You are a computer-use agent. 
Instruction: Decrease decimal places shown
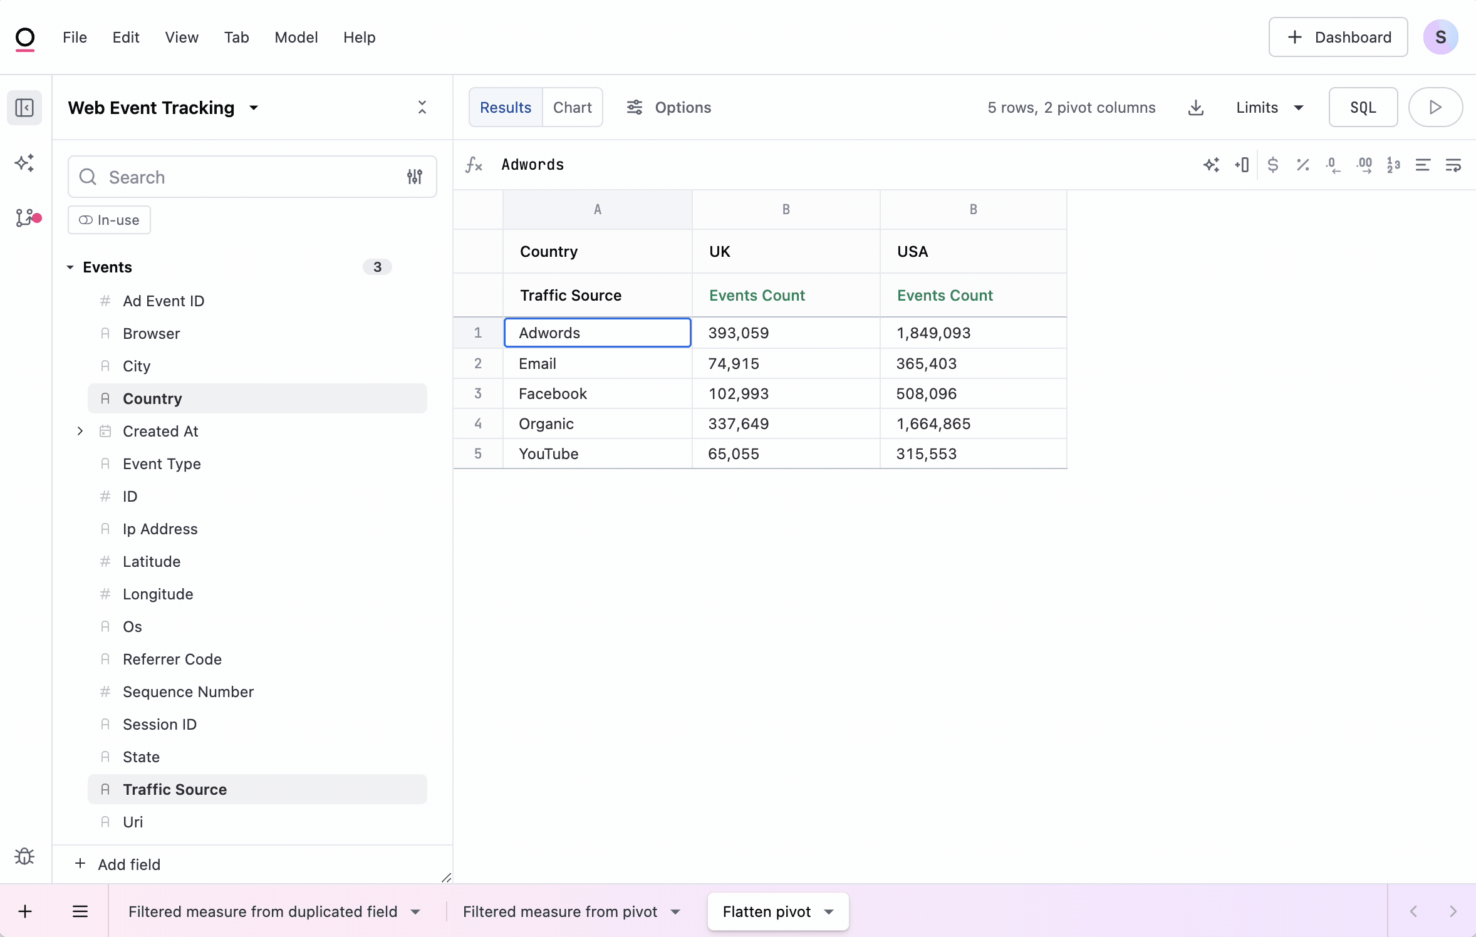tap(1333, 165)
